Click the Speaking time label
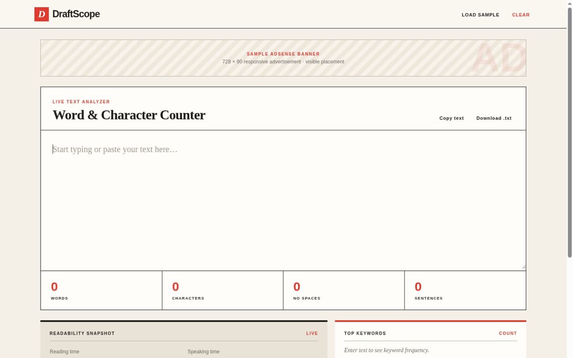This screenshot has width=573, height=358. click(203, 352)
